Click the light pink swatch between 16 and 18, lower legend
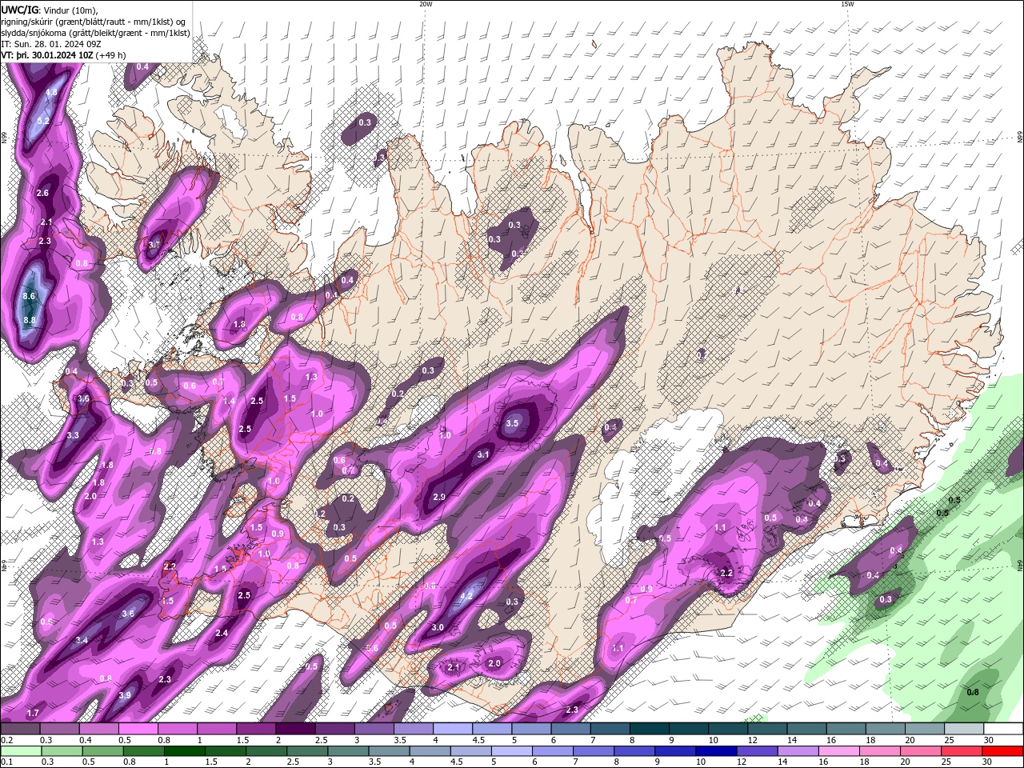The image size is (1024, 768). pos(839,751)
